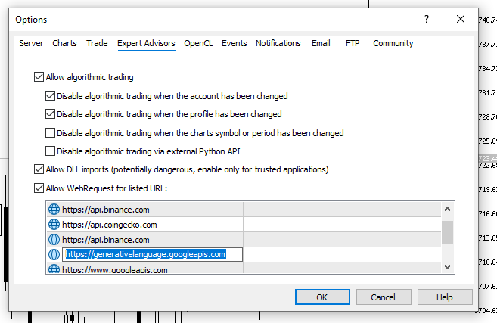Click the Cancel button

pos(384,297)
